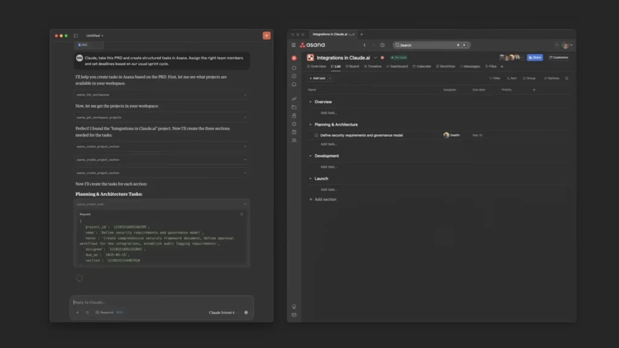
Task: Click the Add task button
Action: [317, 78]
